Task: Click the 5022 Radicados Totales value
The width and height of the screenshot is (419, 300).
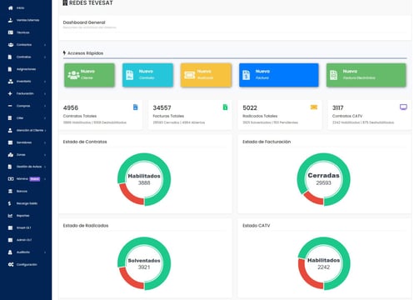Action: [250, 107]
